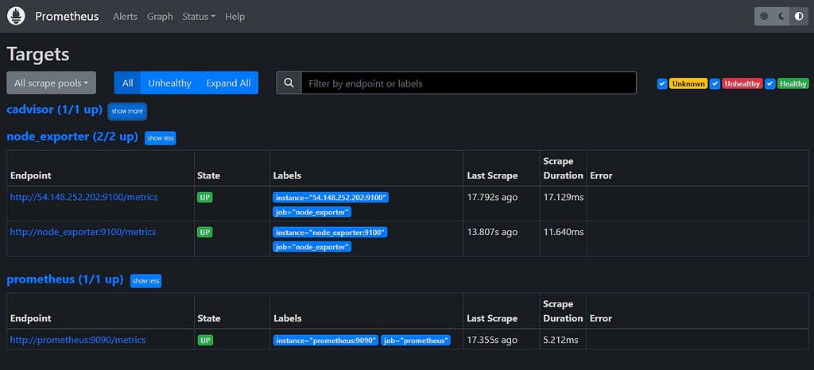Open http://54.148.252.202:9100/metrics endpoint
This screenshot has width=814, height=370.
point(83,197)
